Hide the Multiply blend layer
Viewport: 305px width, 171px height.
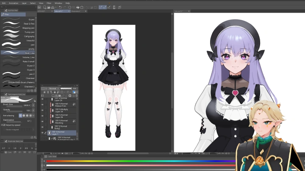click(x=42, y=110)
